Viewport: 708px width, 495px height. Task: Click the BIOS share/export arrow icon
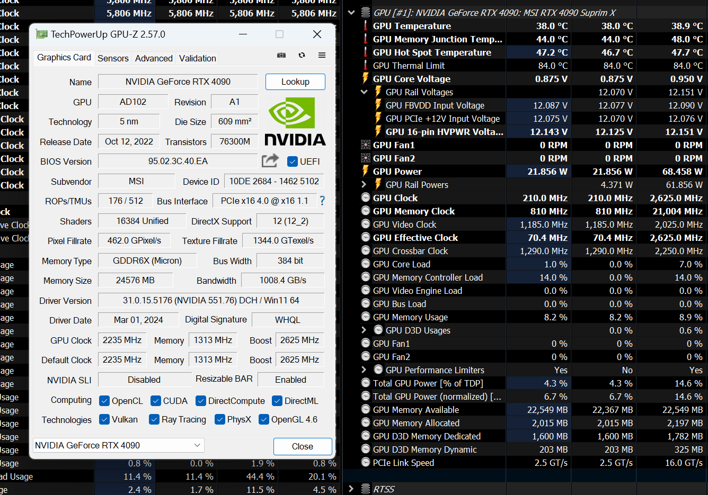click(270, 160)
